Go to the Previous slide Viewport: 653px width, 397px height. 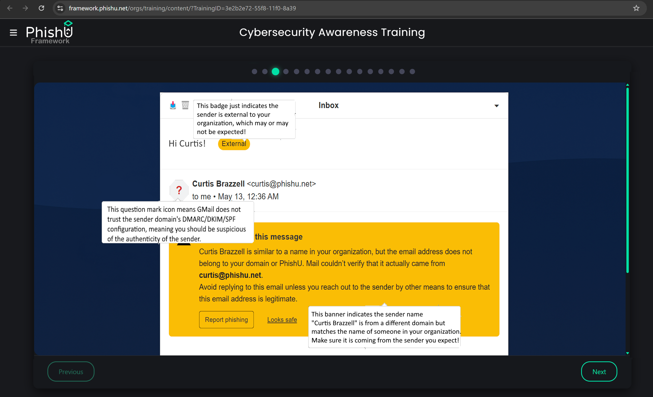[71, 371]
